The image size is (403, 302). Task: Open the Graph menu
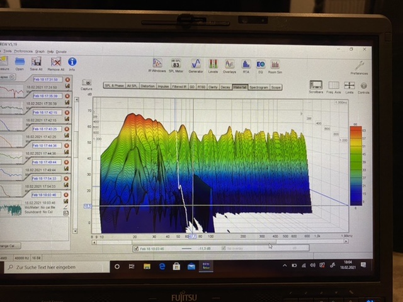tap(40, 51)
